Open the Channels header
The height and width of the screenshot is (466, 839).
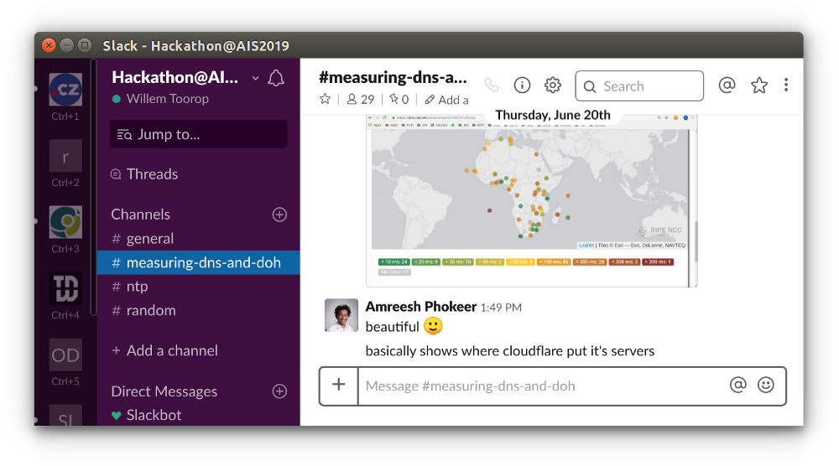[x=140, y=215]
